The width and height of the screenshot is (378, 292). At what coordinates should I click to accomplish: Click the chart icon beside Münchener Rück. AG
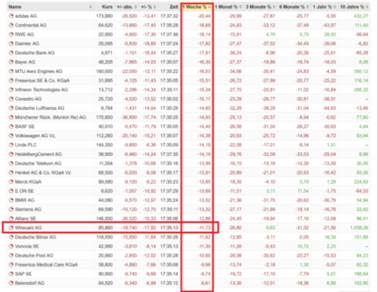[11, 117]
